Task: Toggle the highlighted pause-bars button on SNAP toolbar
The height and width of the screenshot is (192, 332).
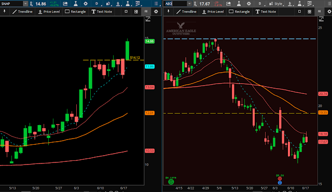Action: (x=146, y=11)
